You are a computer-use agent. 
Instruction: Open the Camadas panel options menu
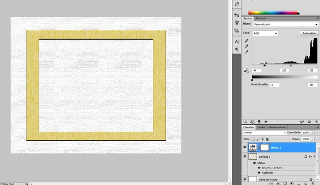coord(317,127)
